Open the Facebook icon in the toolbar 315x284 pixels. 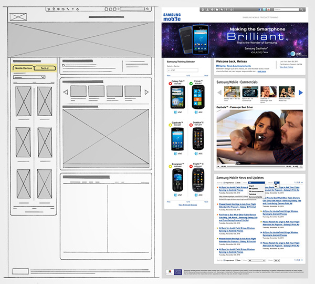tap(260, 9)
